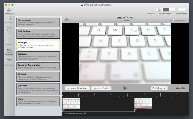The image size is (193, 119).
Task: Open the Anpassen adjustment sliders icon
Action: point(9,40)
